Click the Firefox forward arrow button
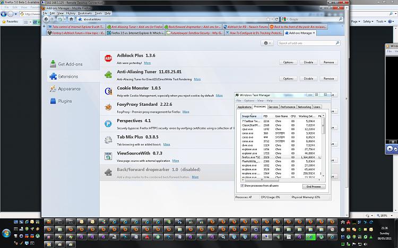Viewport: 398px width, 248px height. (52, 19)
